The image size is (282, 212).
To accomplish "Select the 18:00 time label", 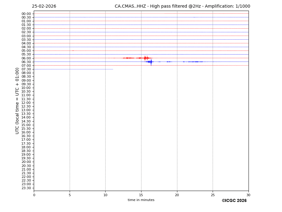I will coord(26,147).
